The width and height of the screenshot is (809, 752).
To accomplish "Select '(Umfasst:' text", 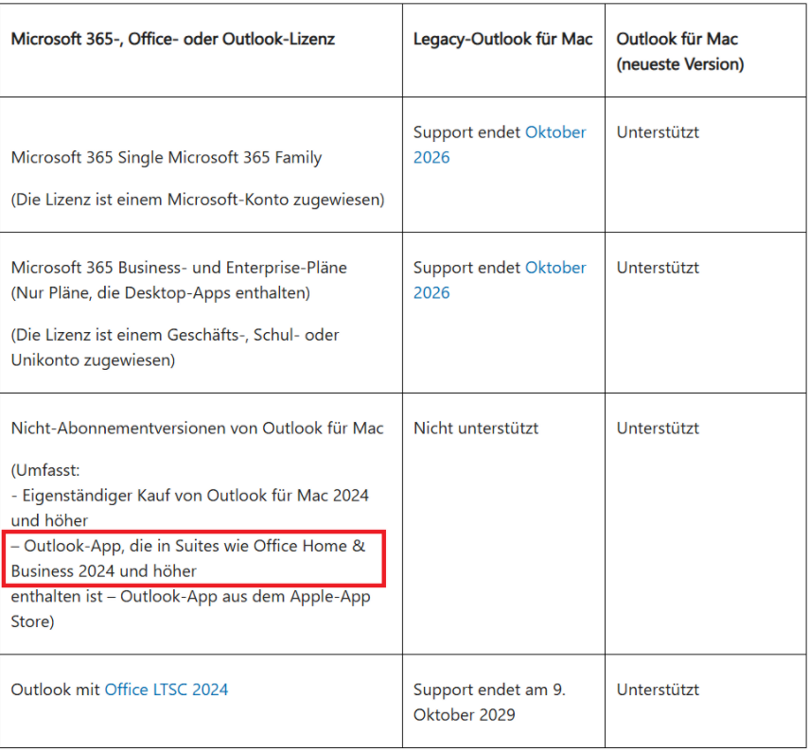I will (45, 470).
